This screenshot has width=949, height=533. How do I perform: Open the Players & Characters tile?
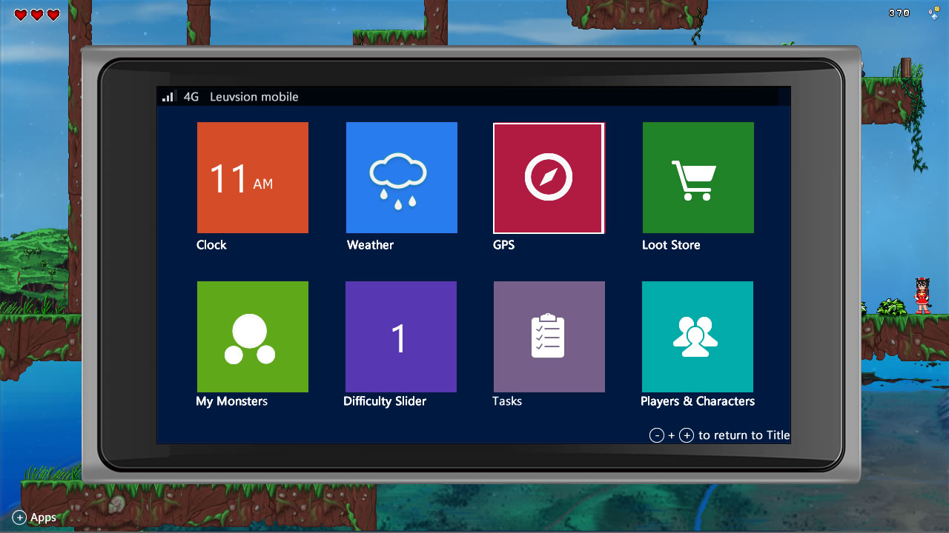click(697, 337)
